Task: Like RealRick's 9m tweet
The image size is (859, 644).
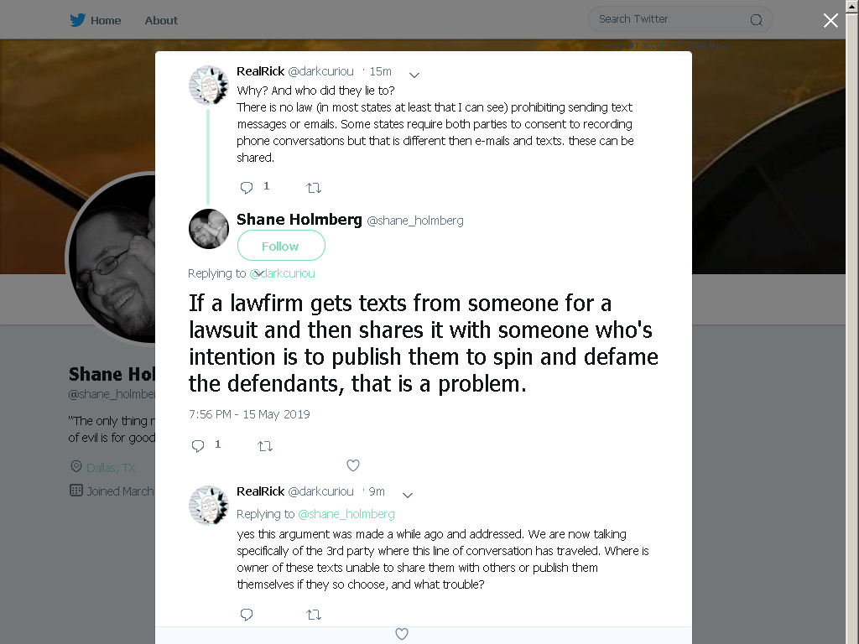Action: [x=402, y=634]
